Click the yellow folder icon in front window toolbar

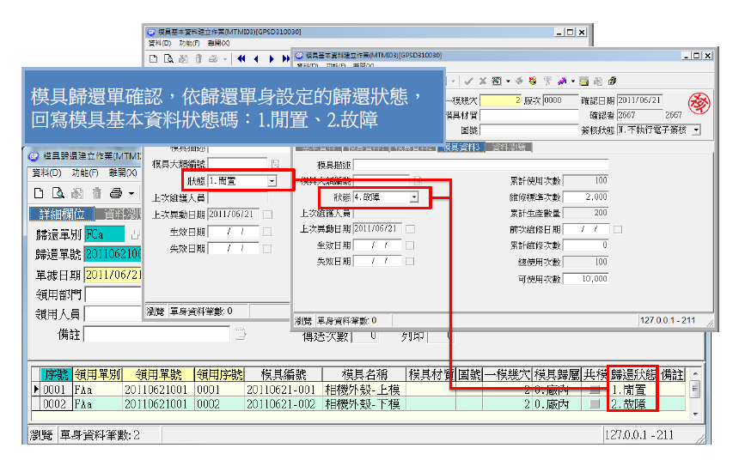tap(584, 82)
